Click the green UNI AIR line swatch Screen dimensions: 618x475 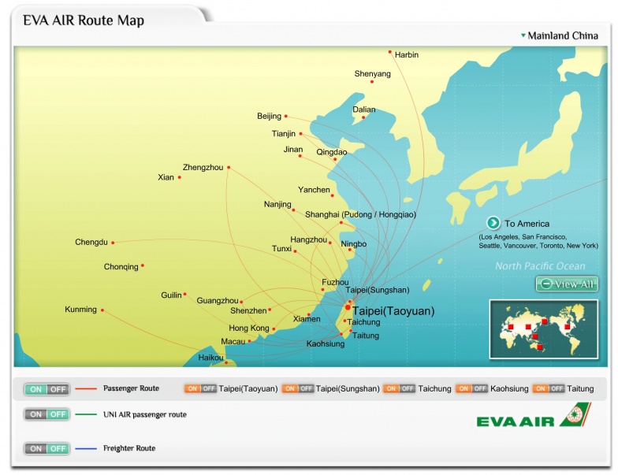pyautogui.click(x=86, y=414)
